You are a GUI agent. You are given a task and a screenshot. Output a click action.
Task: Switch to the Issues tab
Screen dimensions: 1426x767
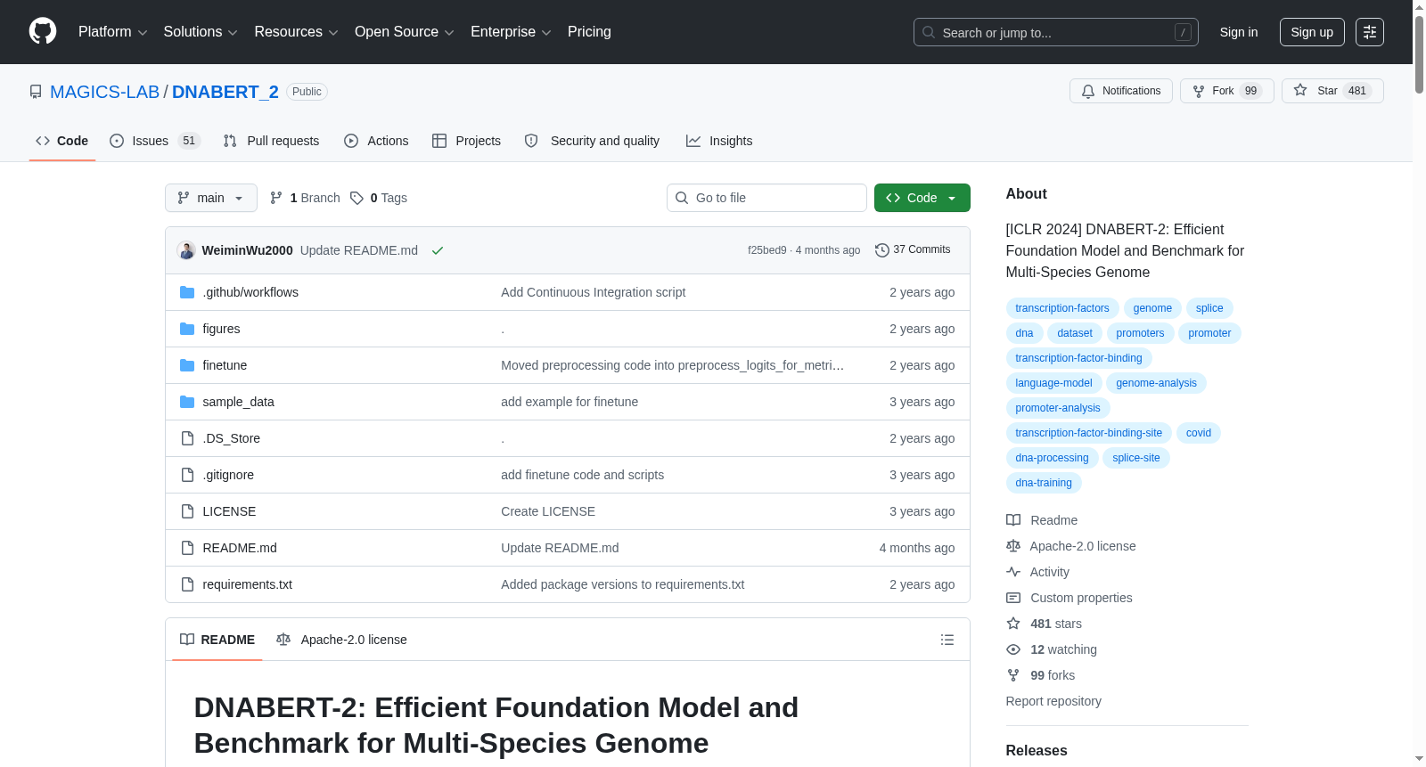[155, 141]
